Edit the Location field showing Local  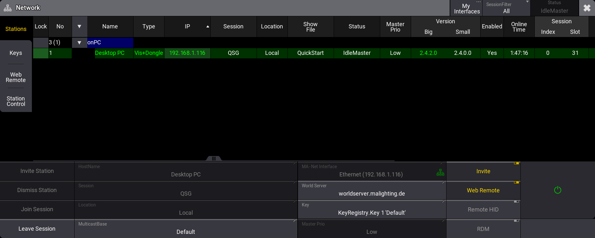pyautogui.click(x=186, y=210)
